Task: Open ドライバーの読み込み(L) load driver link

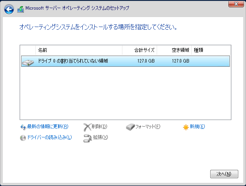Action: pyautogui.click(x=49, y=137)
